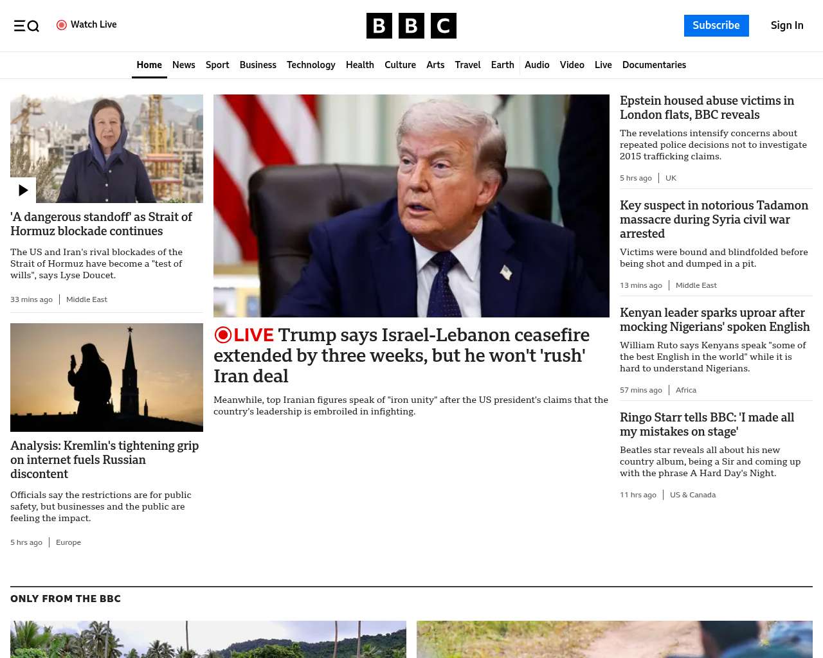
Task: Go to the Sport tab
Action: tap(217, 65)
